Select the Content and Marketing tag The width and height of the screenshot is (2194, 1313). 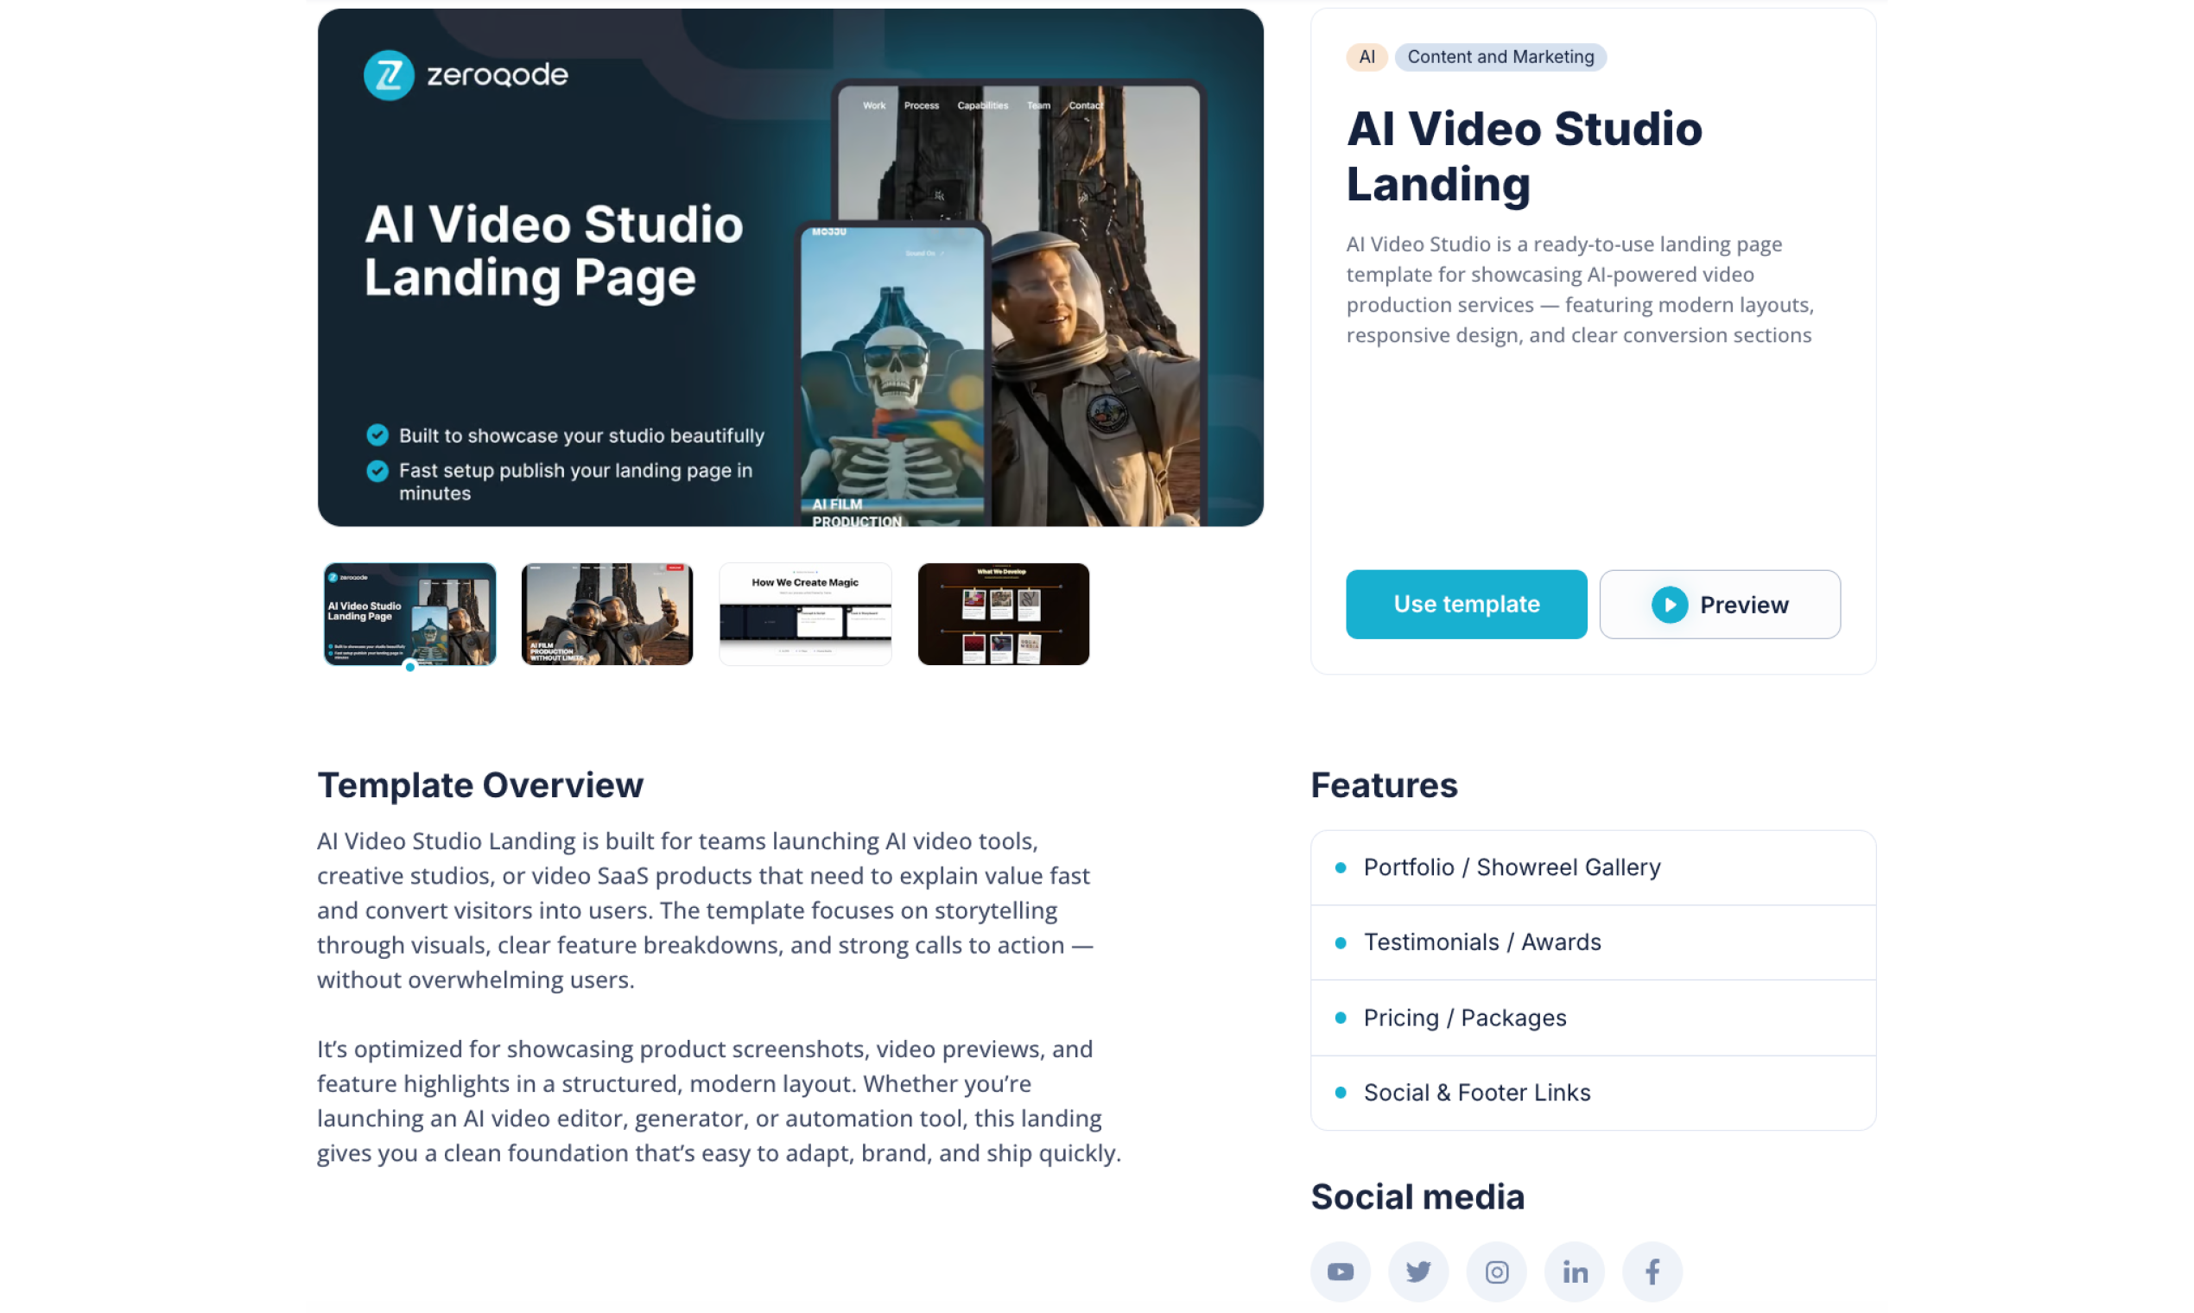coord(1500,57)
